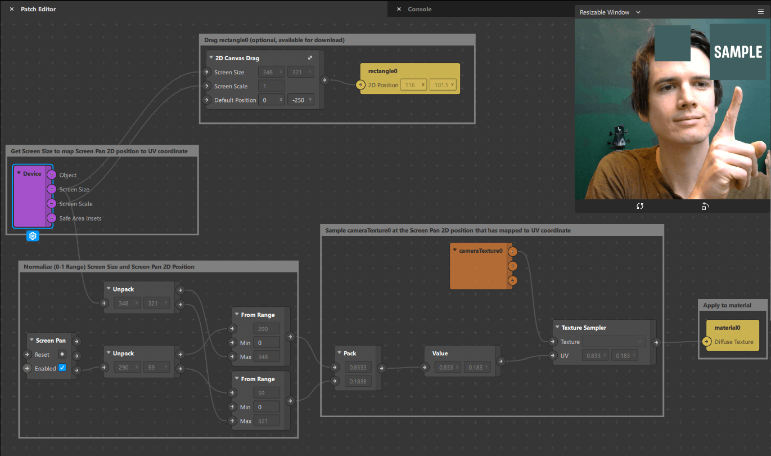Click the Texture Sampler output port
The height and width of the screenshot is (456, 771).
[x=656, y=342]
